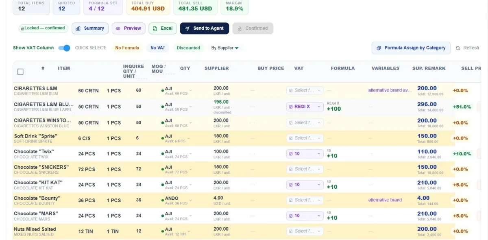
Task: Click the Refresh icon
Action: point(458,48)
